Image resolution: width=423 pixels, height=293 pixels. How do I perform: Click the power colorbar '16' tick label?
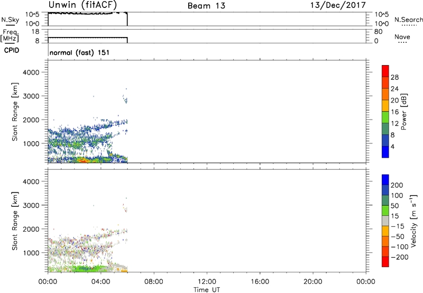(x=394, y=112)
